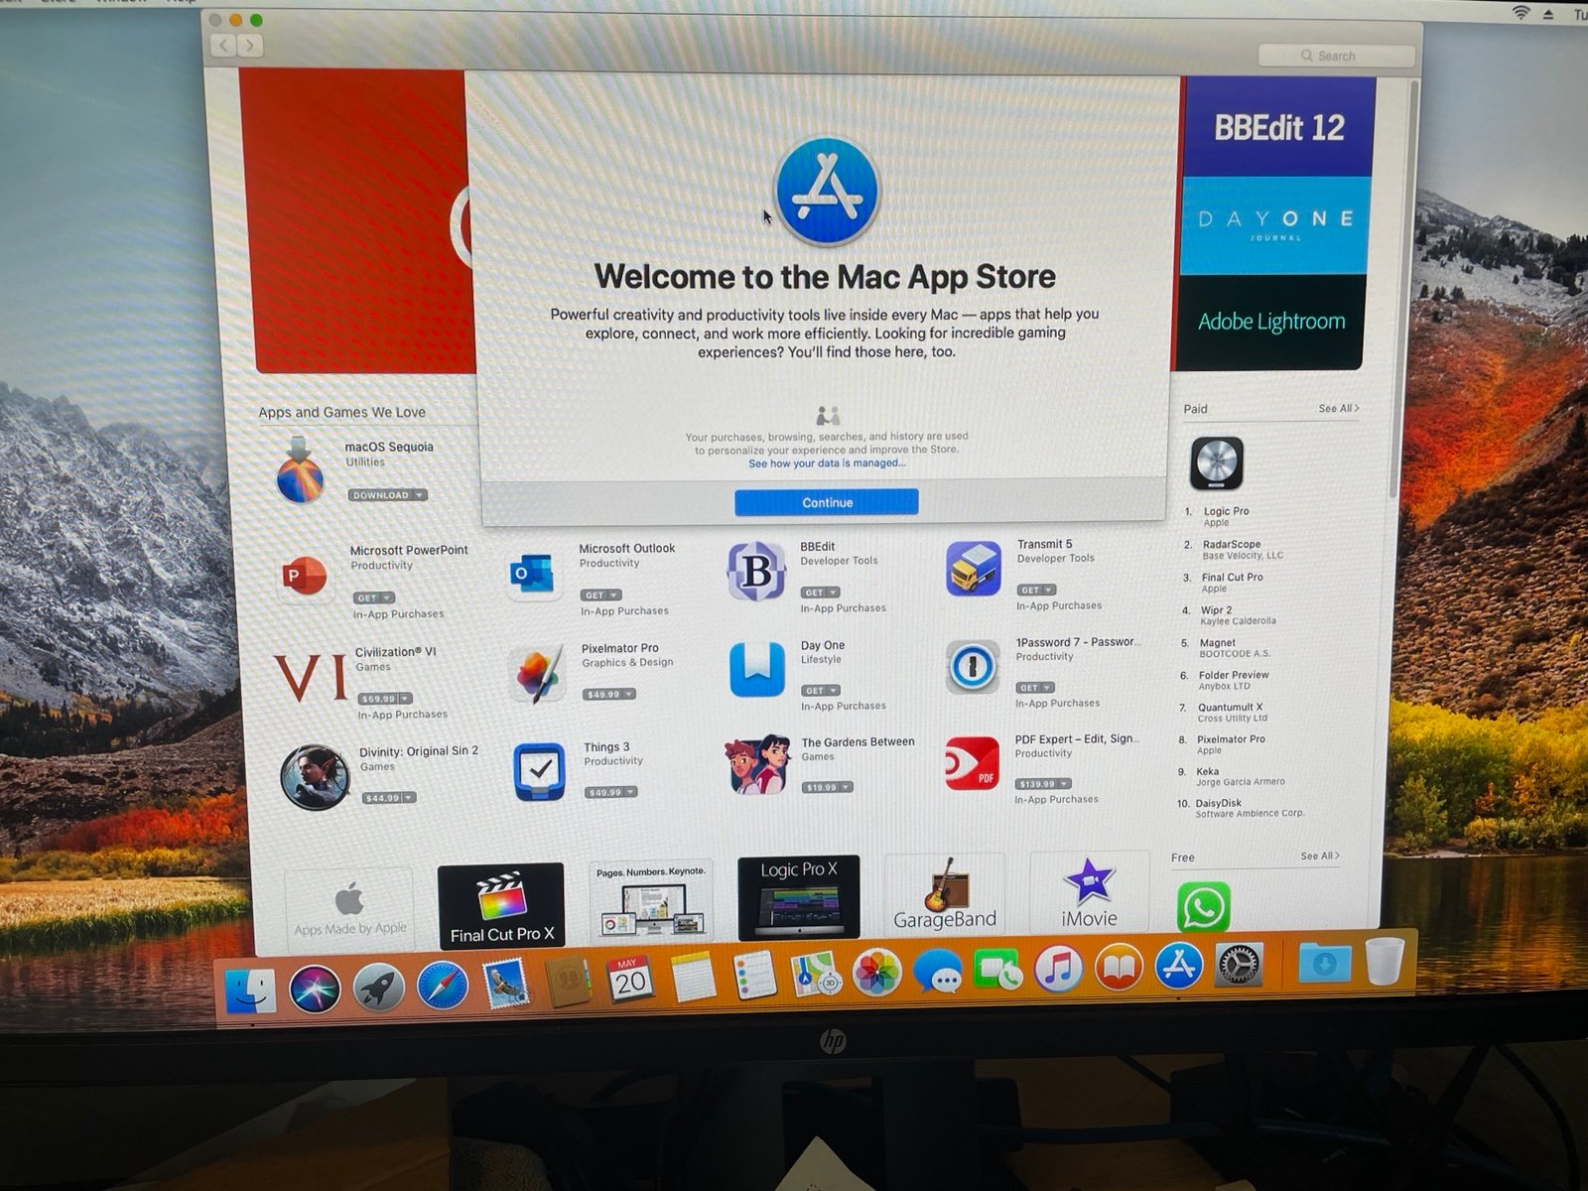The width and height of the screenshot is (1588, 1191).
Task: Open the Wi-Fi status menu
Action: point(1521,12)
